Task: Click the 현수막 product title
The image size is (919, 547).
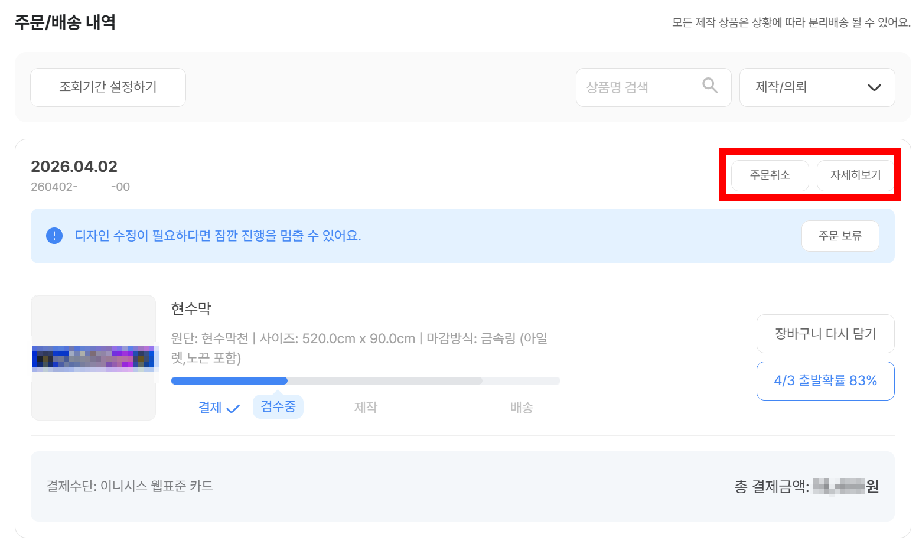Action: pyautogui.click(x=191, y=308)
